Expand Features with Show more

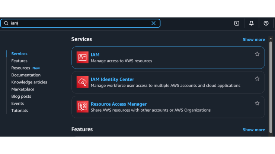254,130
